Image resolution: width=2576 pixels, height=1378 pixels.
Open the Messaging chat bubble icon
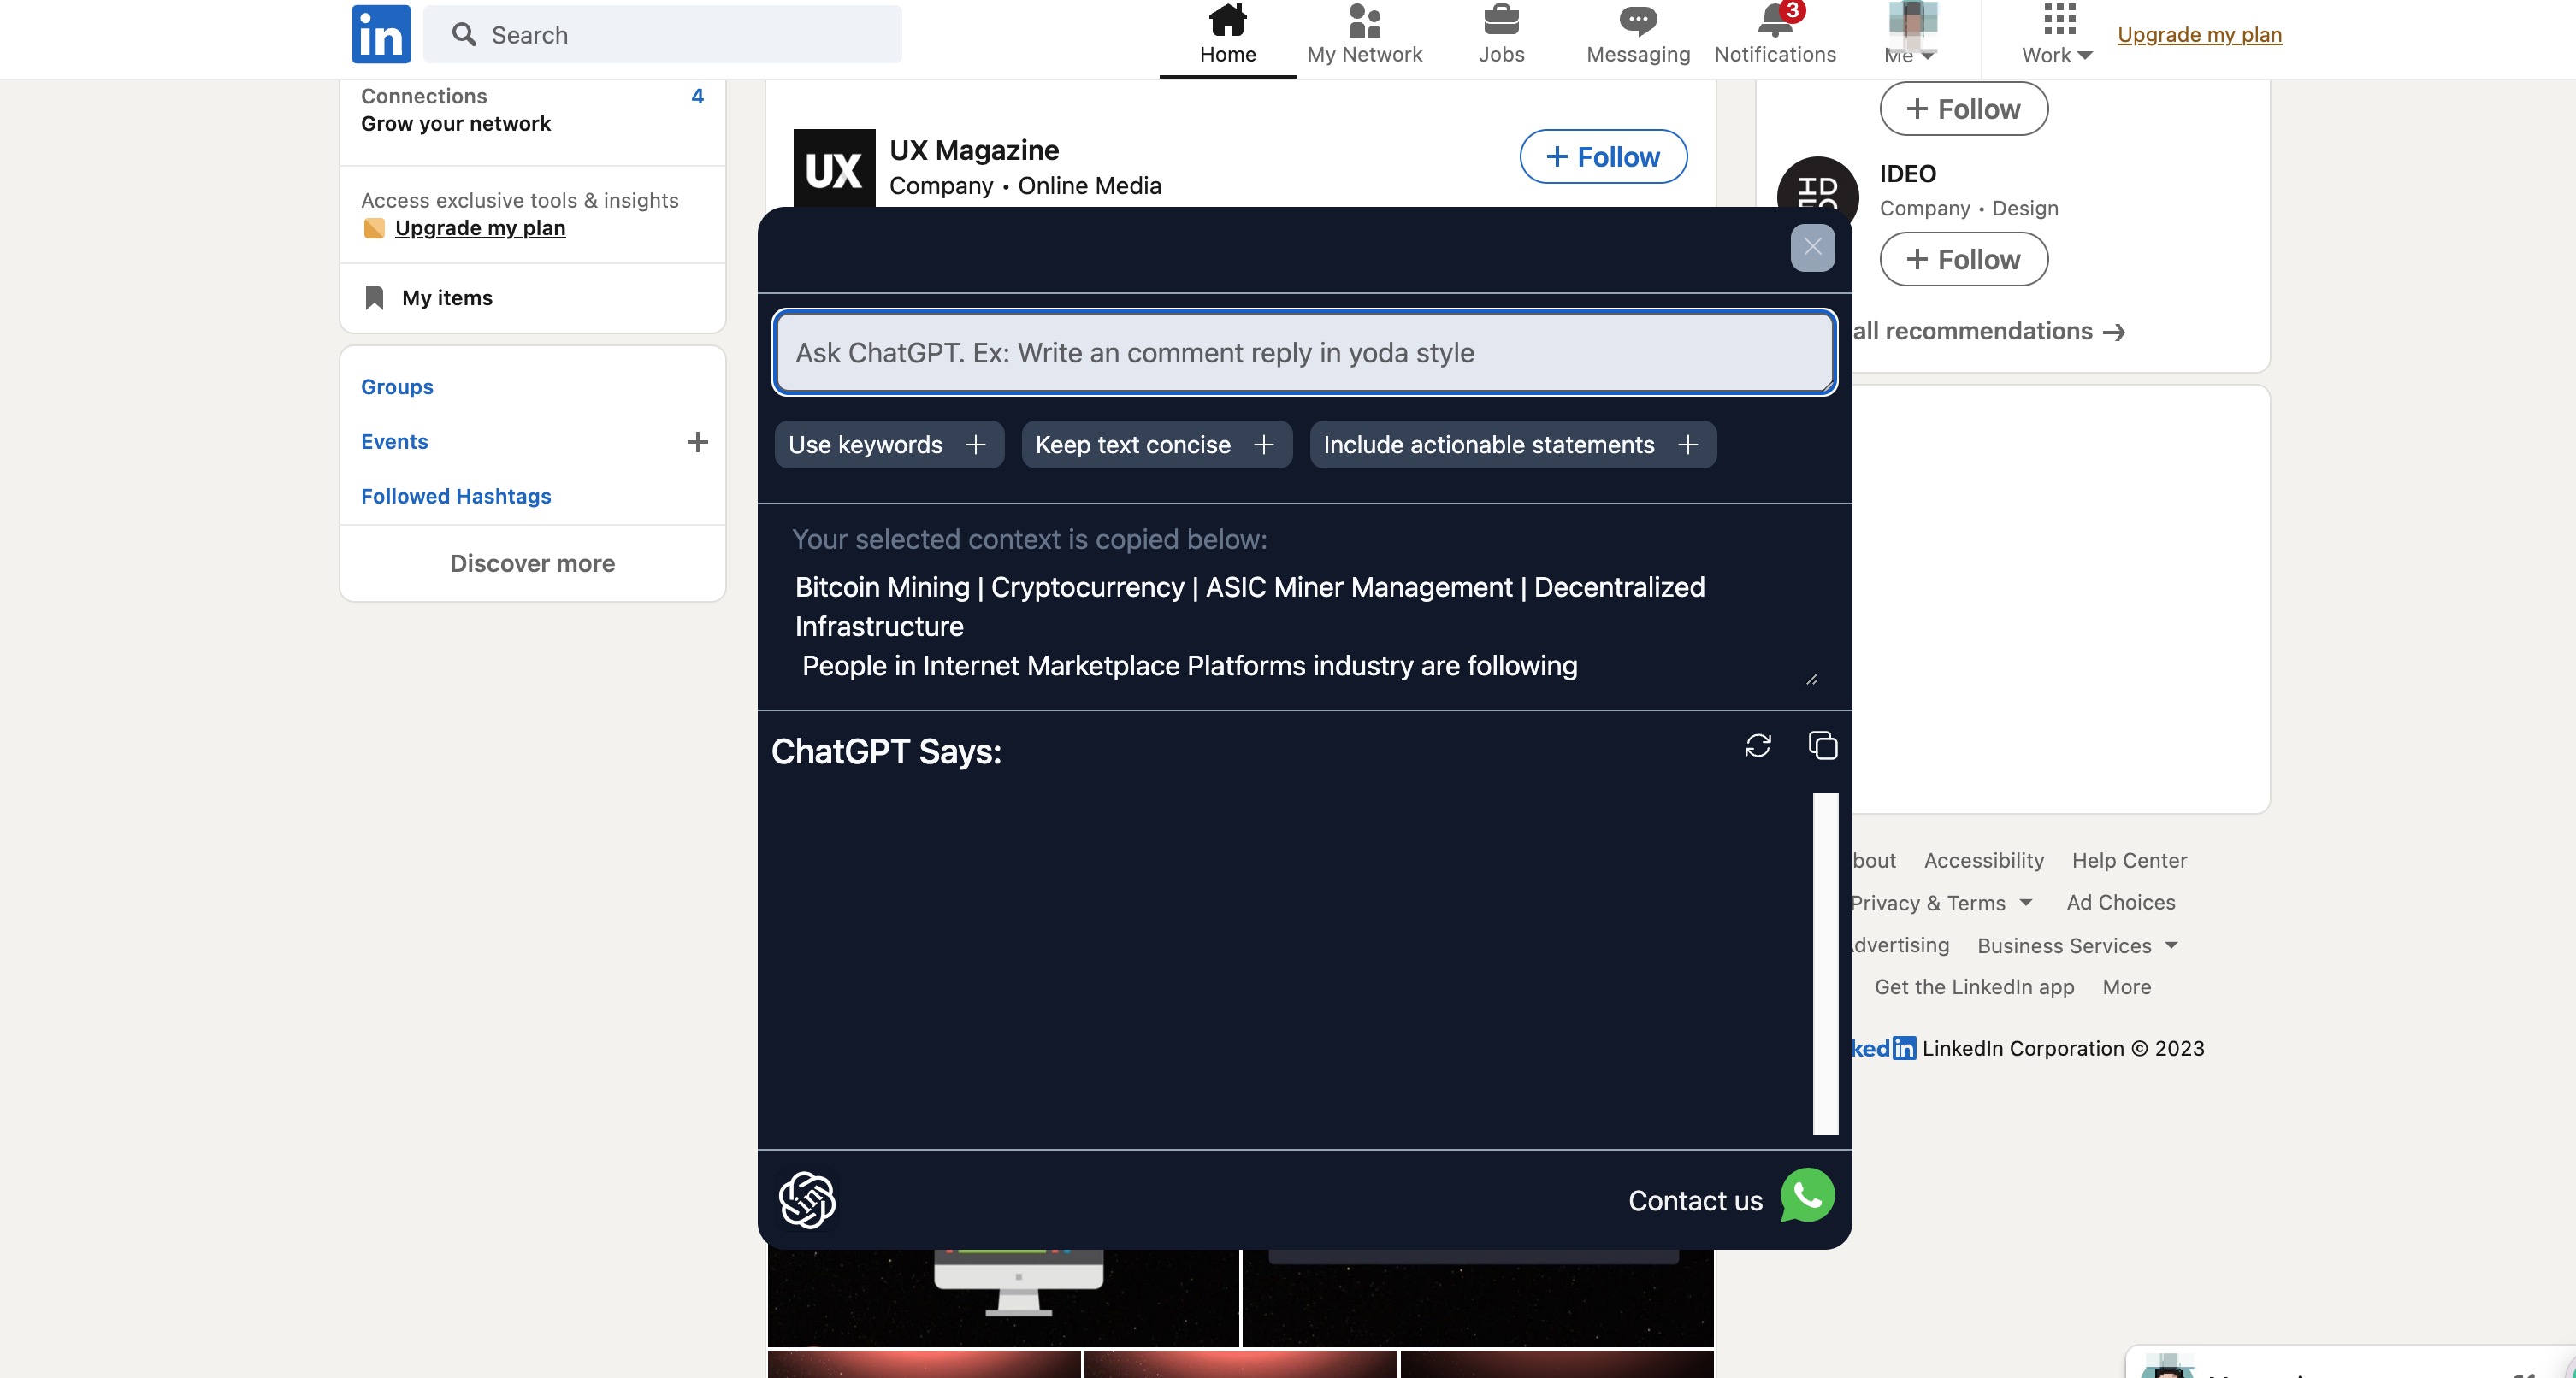click(1638, 20)
